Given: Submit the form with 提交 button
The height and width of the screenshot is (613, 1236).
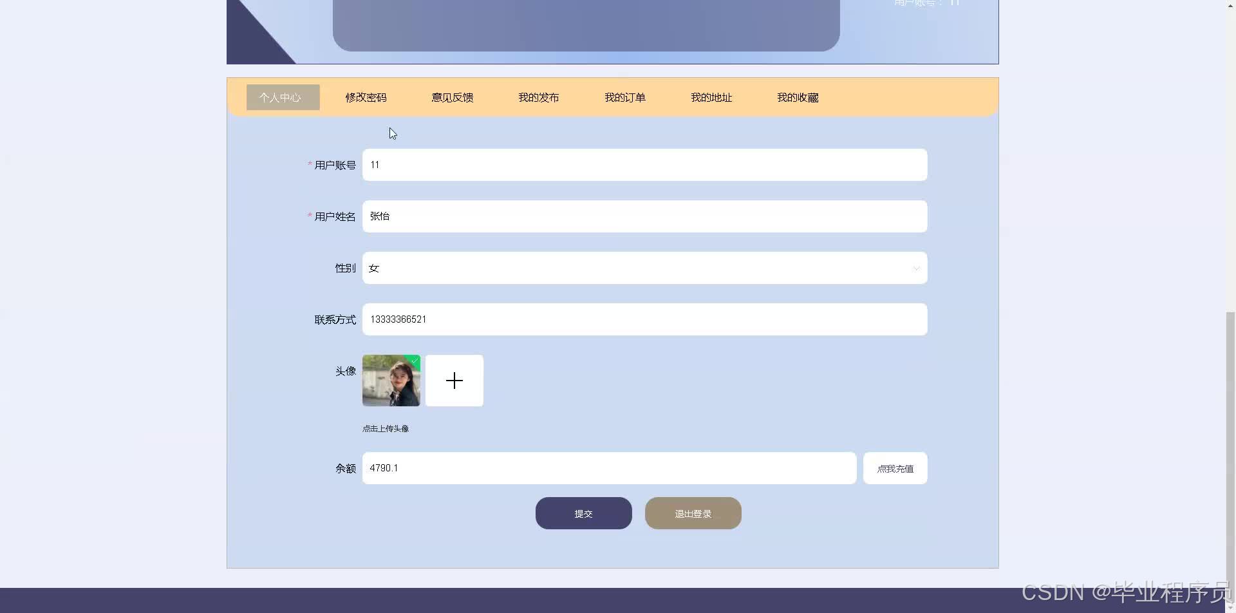Looking at the screenshot, I should click(583, 513).
